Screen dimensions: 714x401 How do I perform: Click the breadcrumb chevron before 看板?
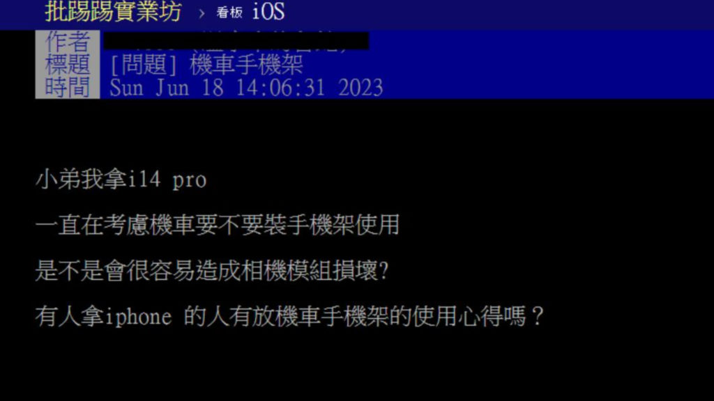coord(202,14)
